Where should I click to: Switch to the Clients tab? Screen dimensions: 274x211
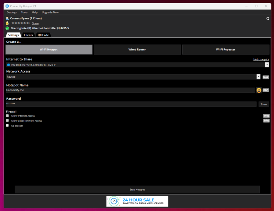pos(28,35)
